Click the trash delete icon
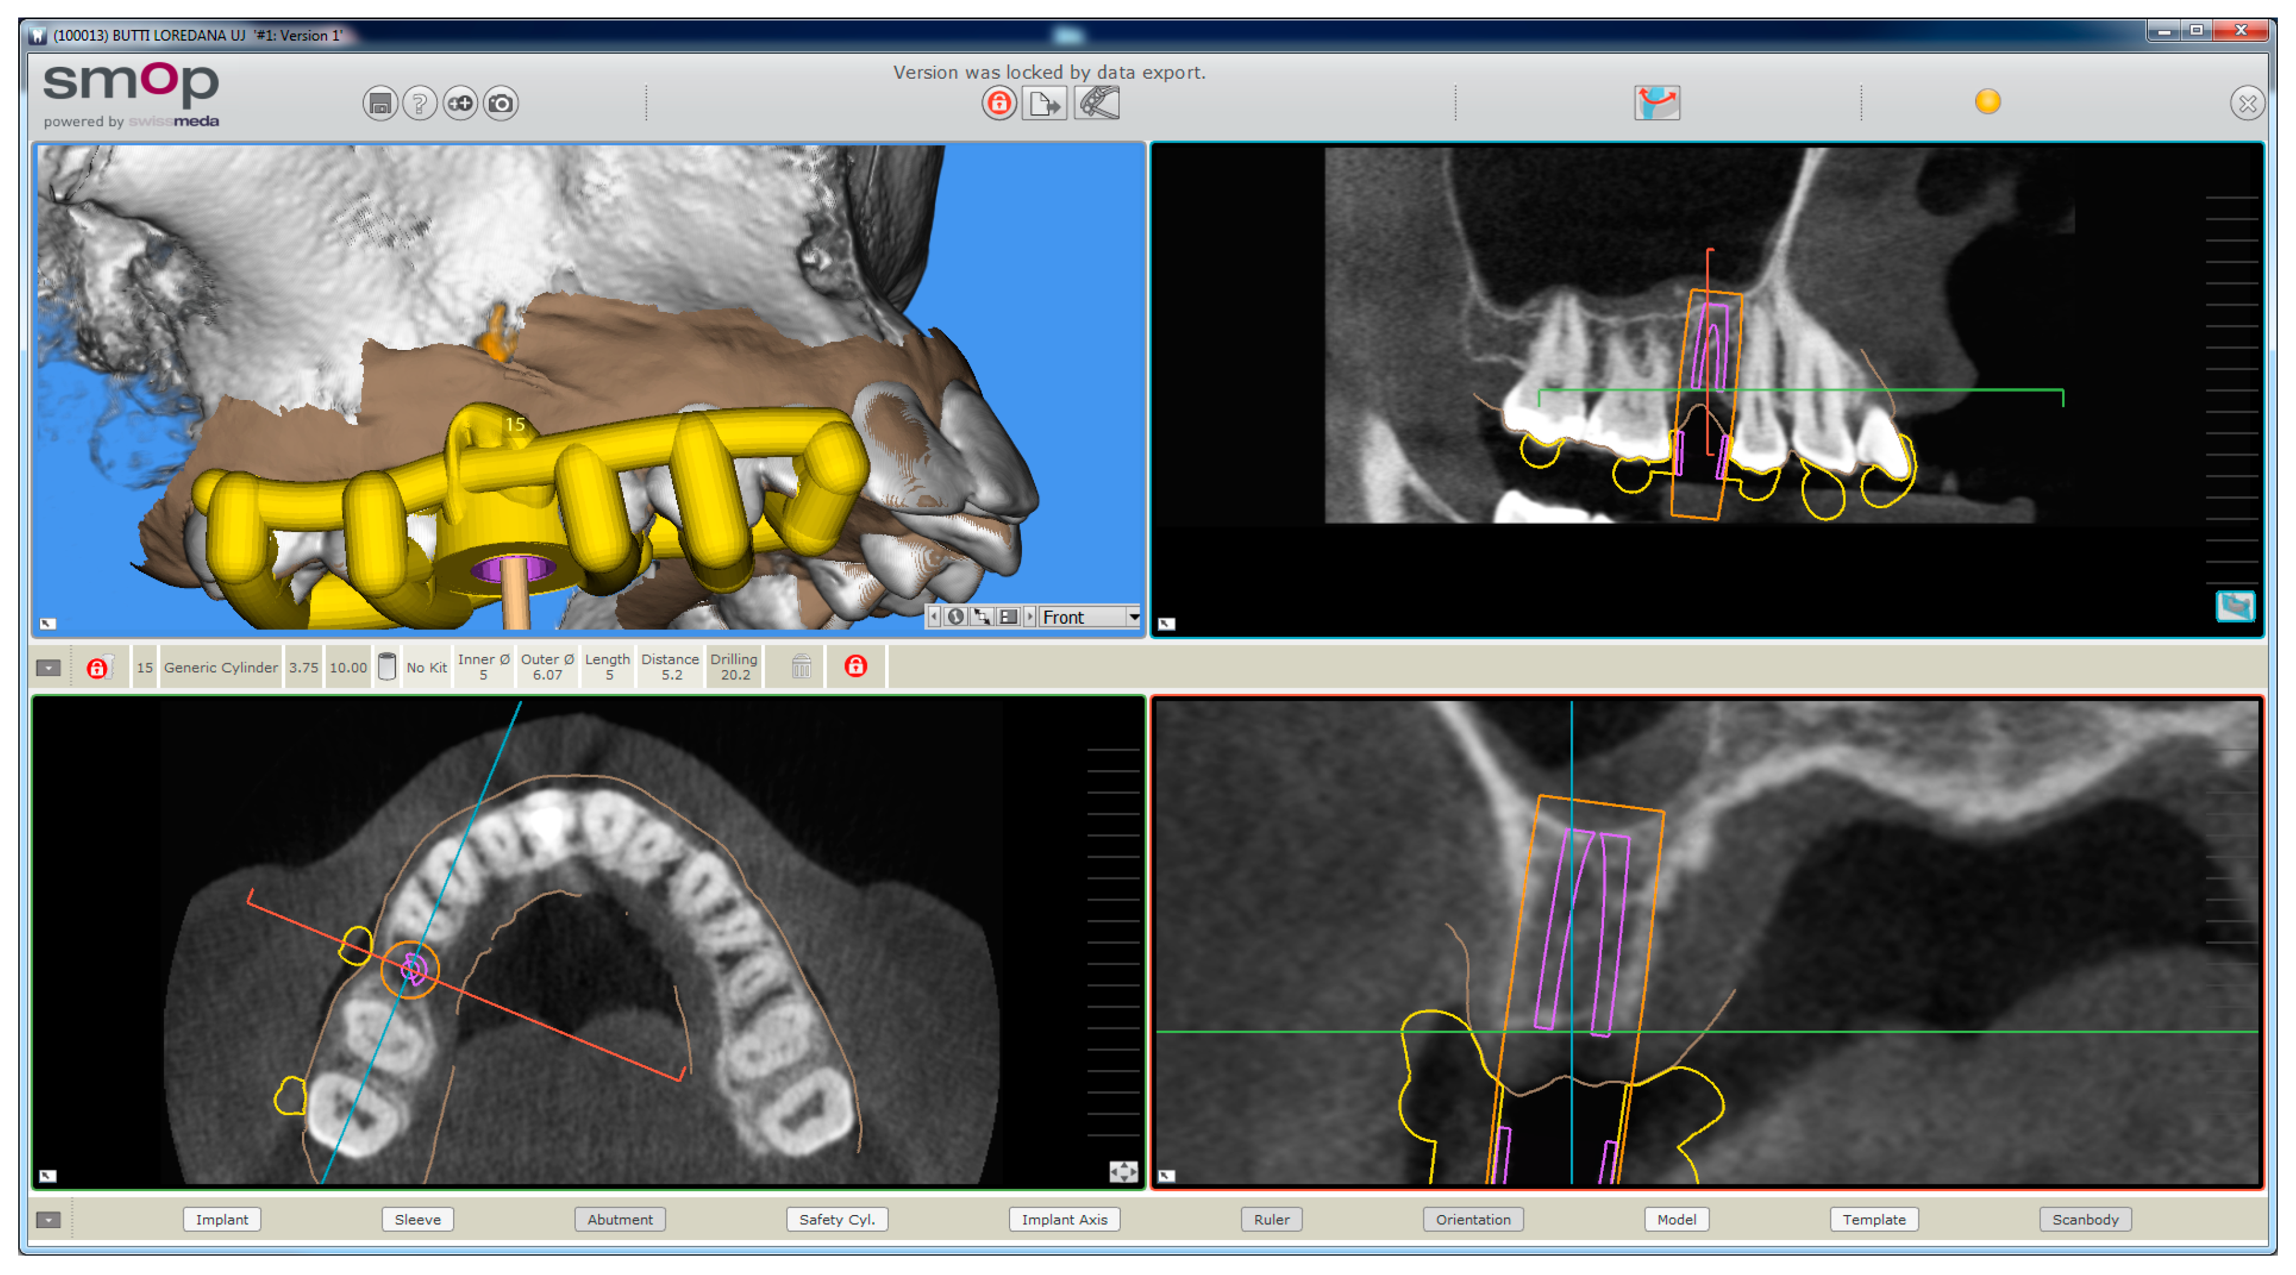The height and width of the screenshot is (1275, 2296). pos(801,666)
